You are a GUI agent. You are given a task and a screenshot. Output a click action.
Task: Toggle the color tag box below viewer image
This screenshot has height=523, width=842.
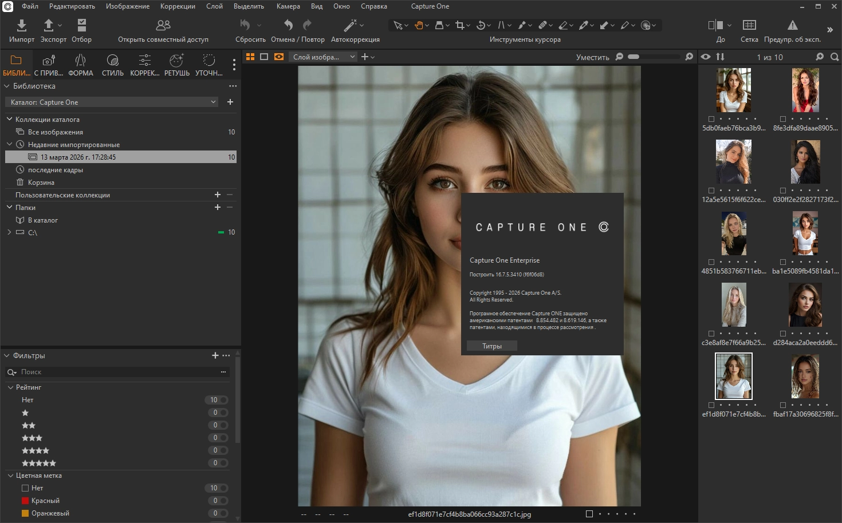589,514
